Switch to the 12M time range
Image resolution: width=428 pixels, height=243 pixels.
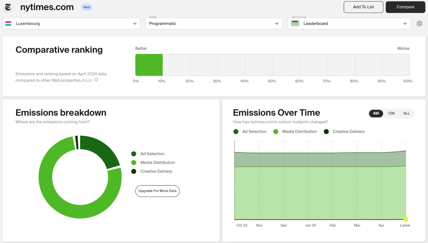tap(391, 113)
